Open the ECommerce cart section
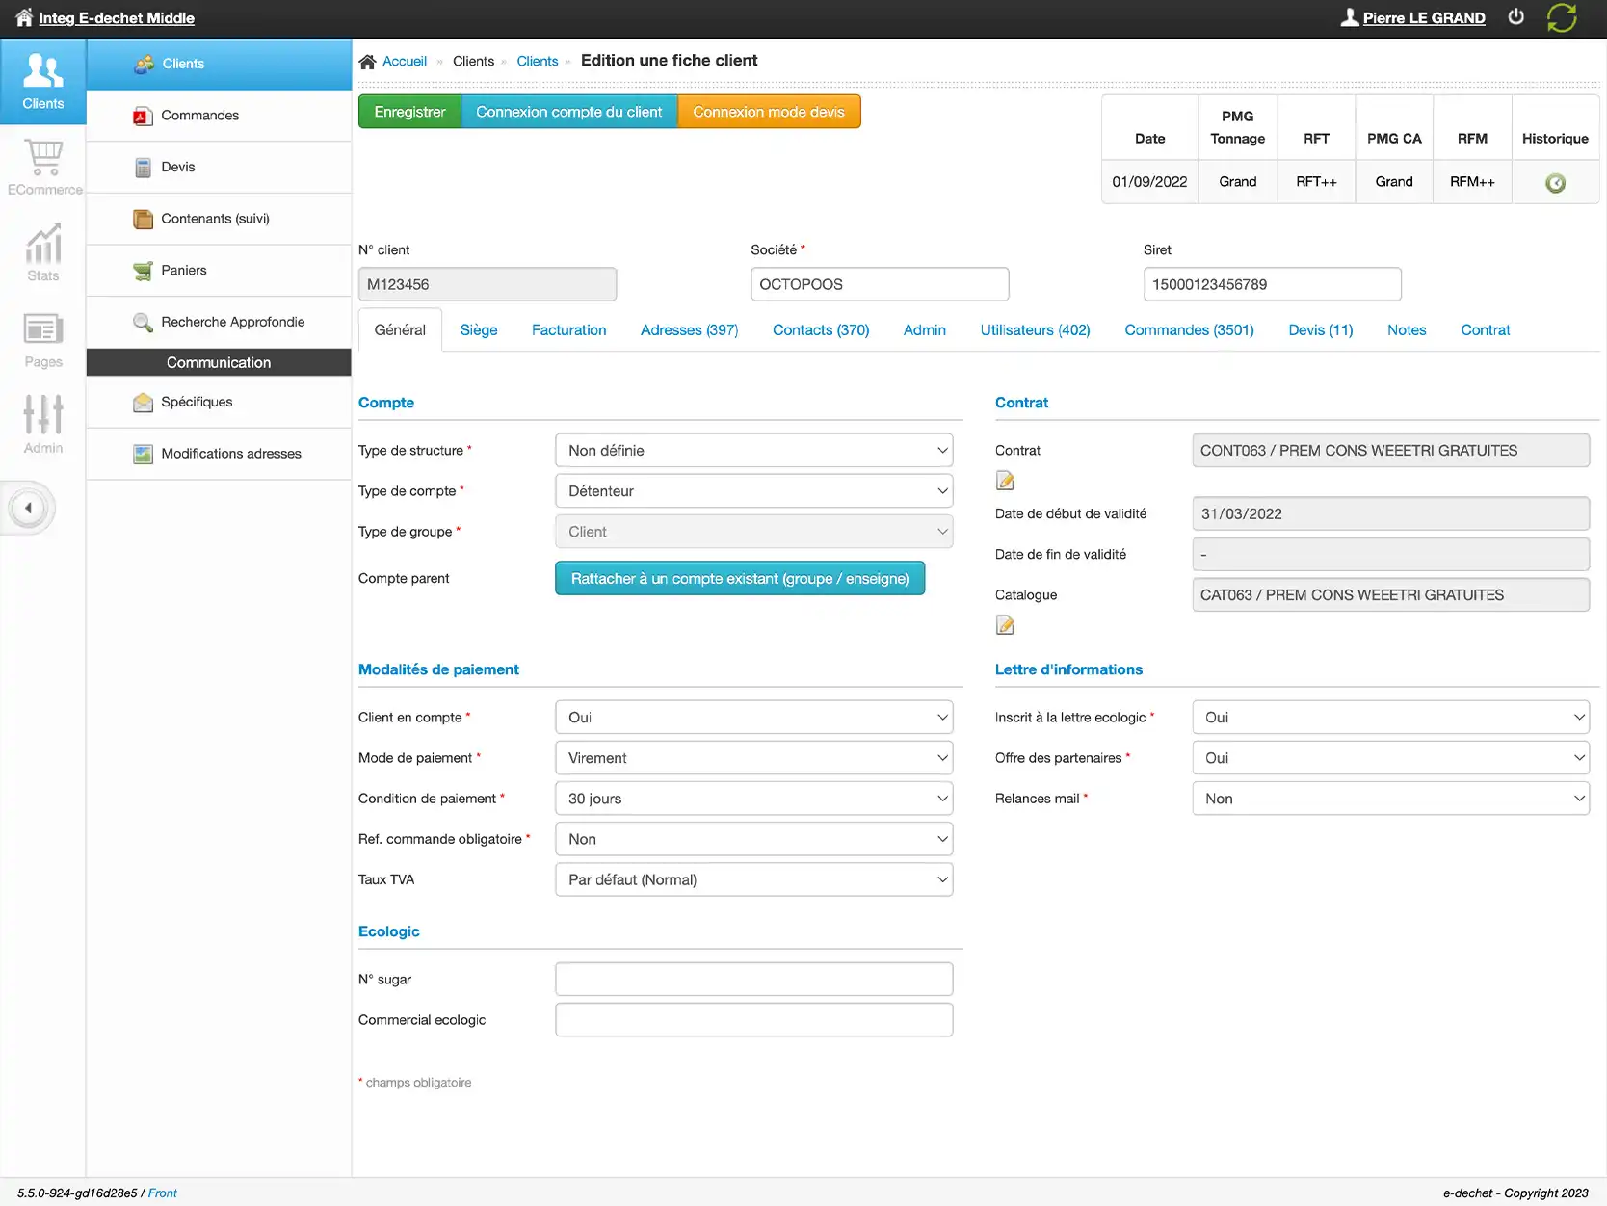 (x=43, y=167)
